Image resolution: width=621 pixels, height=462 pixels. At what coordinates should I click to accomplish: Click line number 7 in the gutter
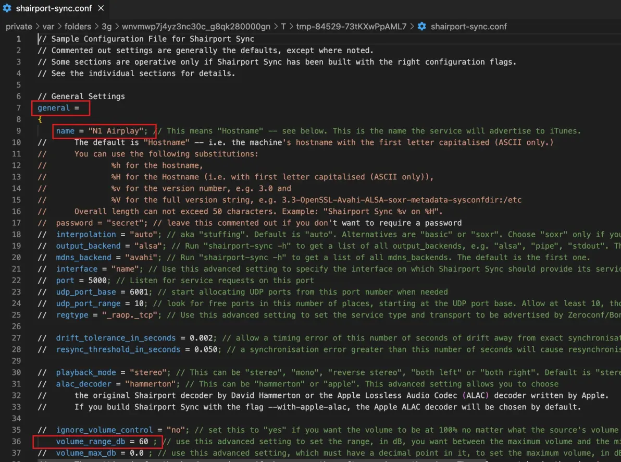[x=19, y=108]
